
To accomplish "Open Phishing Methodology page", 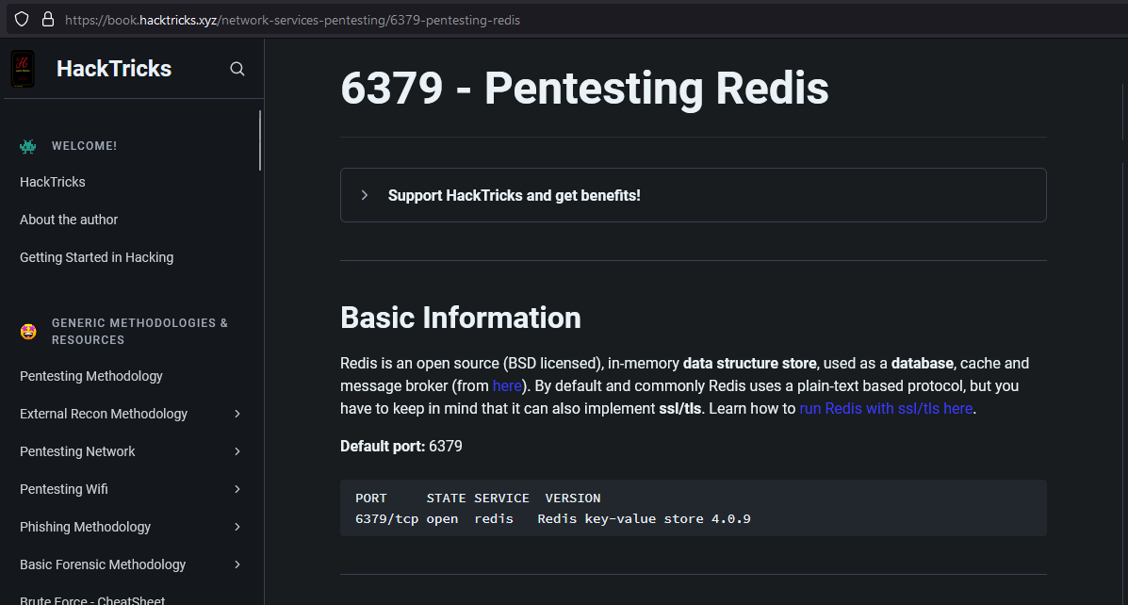I will click(85, 528).
